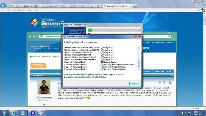Click Close in Driver Software Installation dialog
The width and height of the screenshot is (206, 116).
pyautogui.click(x=134, y=83)
